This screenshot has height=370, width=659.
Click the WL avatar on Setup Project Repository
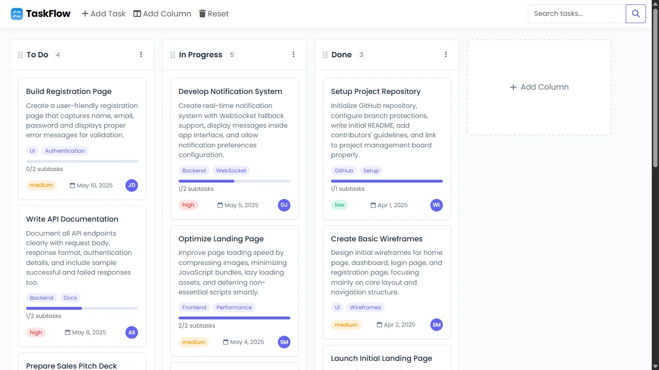[x=437, y=205]
